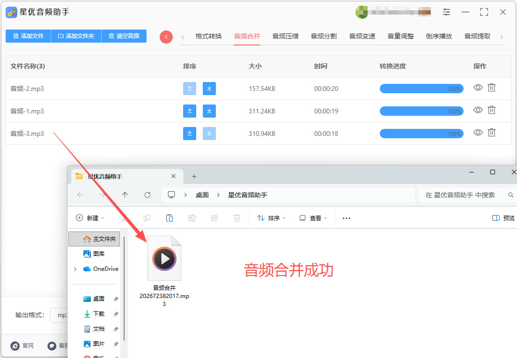Delete 音频-3.mp3 with trash icon
The height and width of the screenshot is (358, 517).
(x=492, y=133)
